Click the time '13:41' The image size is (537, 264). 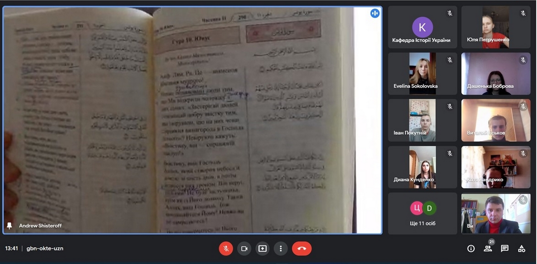[11, 248]
